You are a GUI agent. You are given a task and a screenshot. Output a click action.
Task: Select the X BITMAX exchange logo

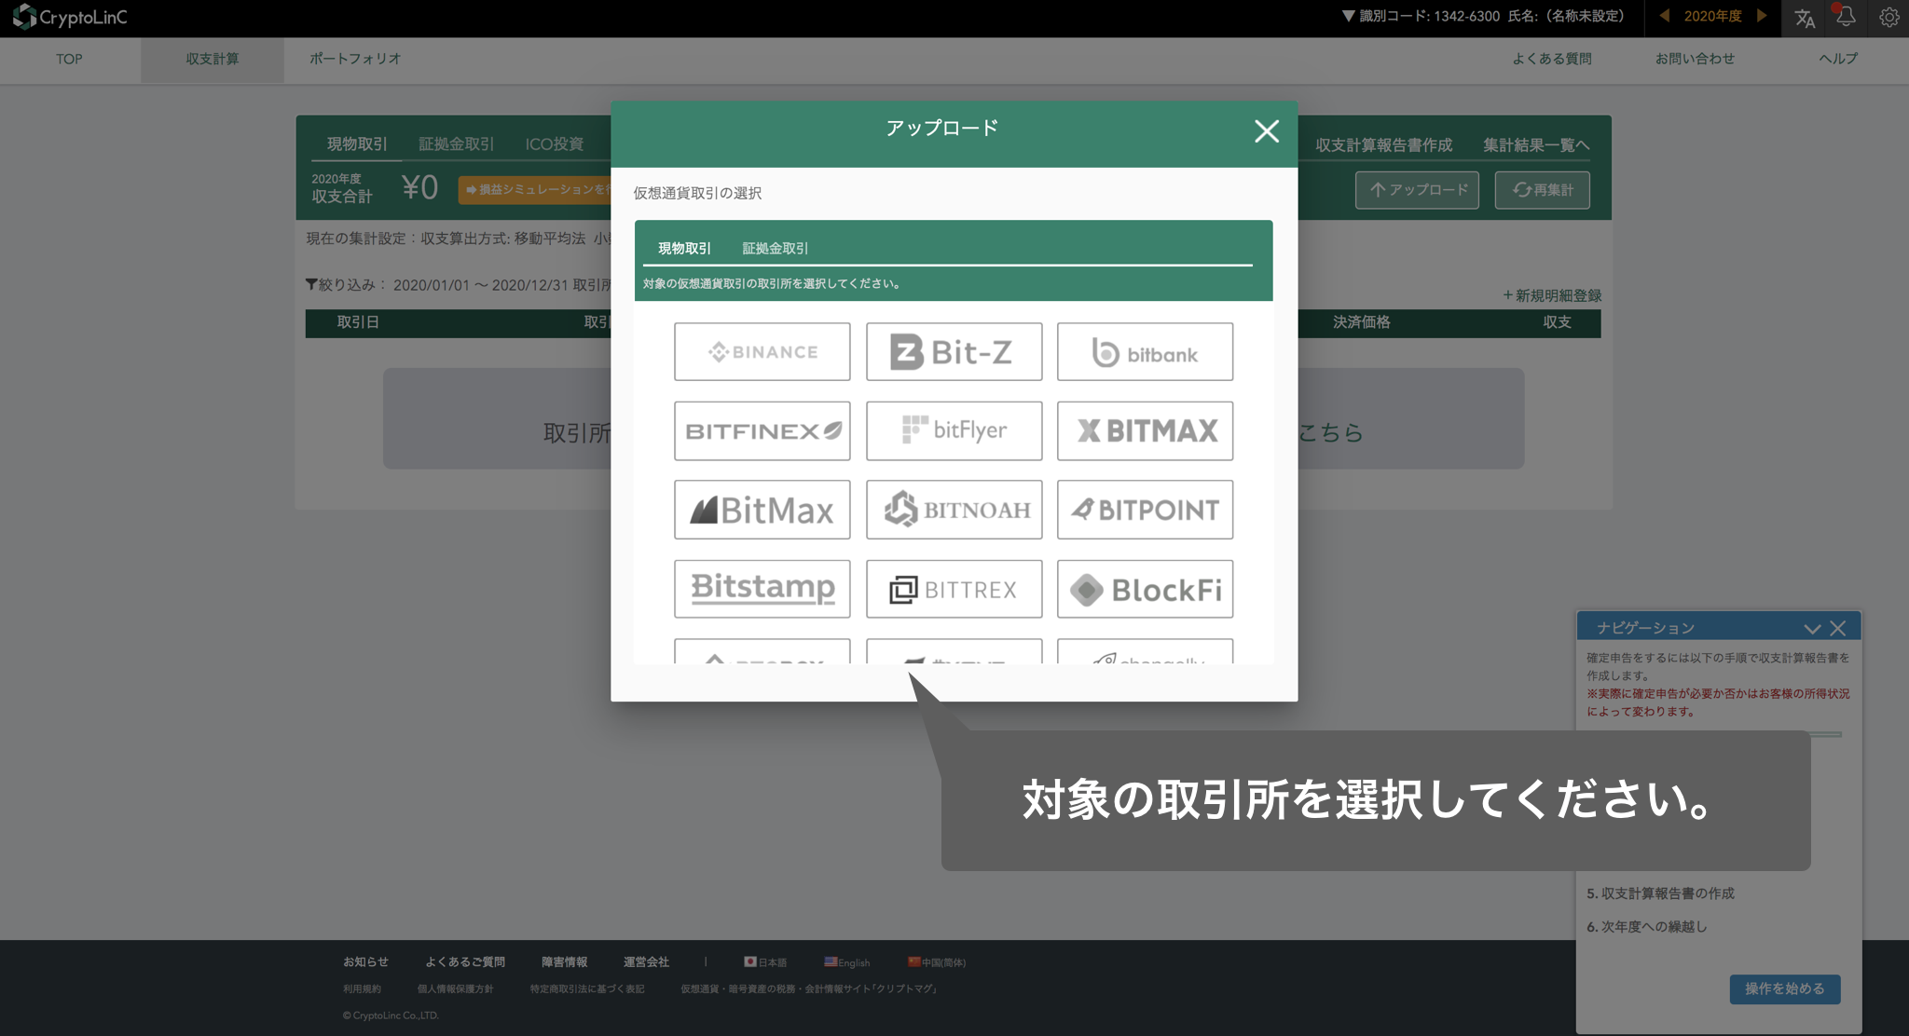pos(1145,430)
